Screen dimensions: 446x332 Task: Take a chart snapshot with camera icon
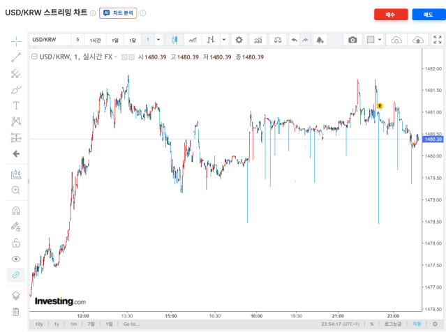point(352,40)
